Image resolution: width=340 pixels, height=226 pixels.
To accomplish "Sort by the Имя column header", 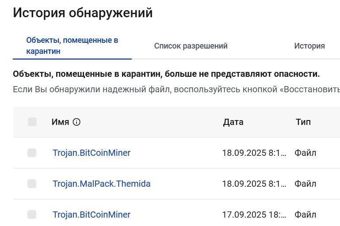I will pyautogui.click(x=60, y=122).
